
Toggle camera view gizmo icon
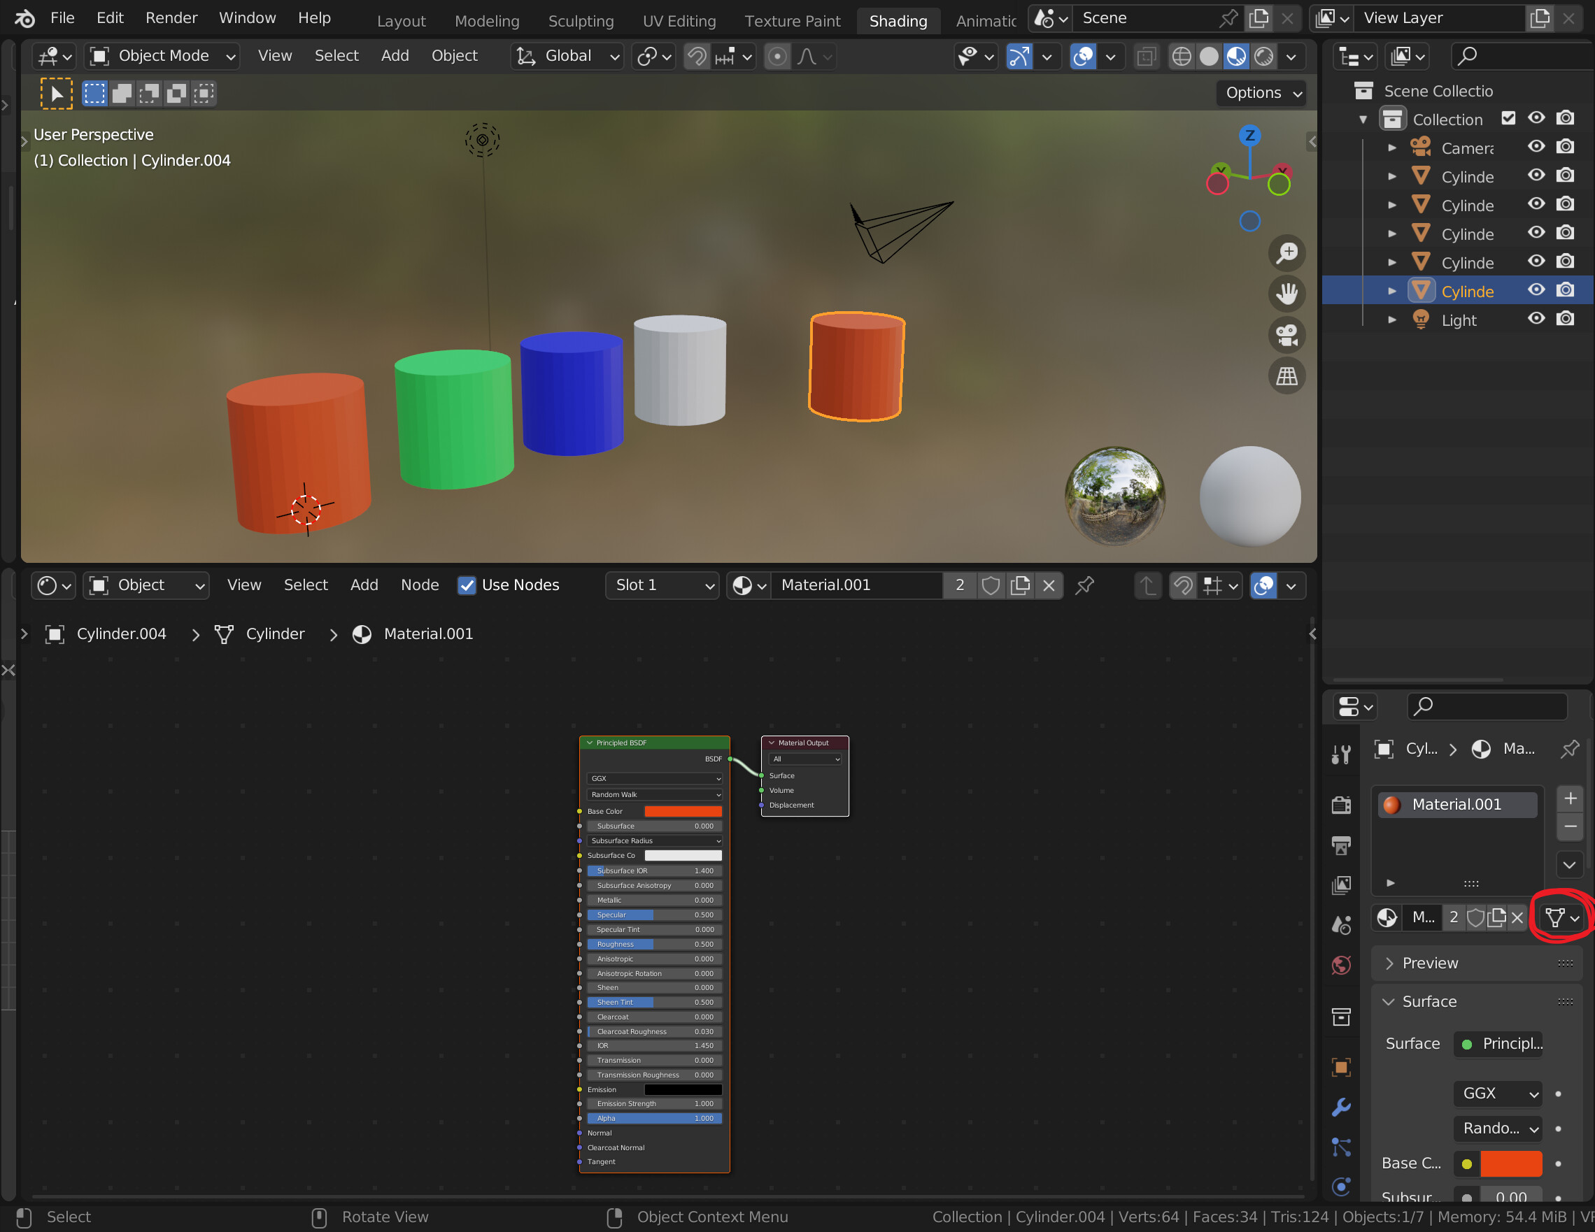(x=1286, y=335)
